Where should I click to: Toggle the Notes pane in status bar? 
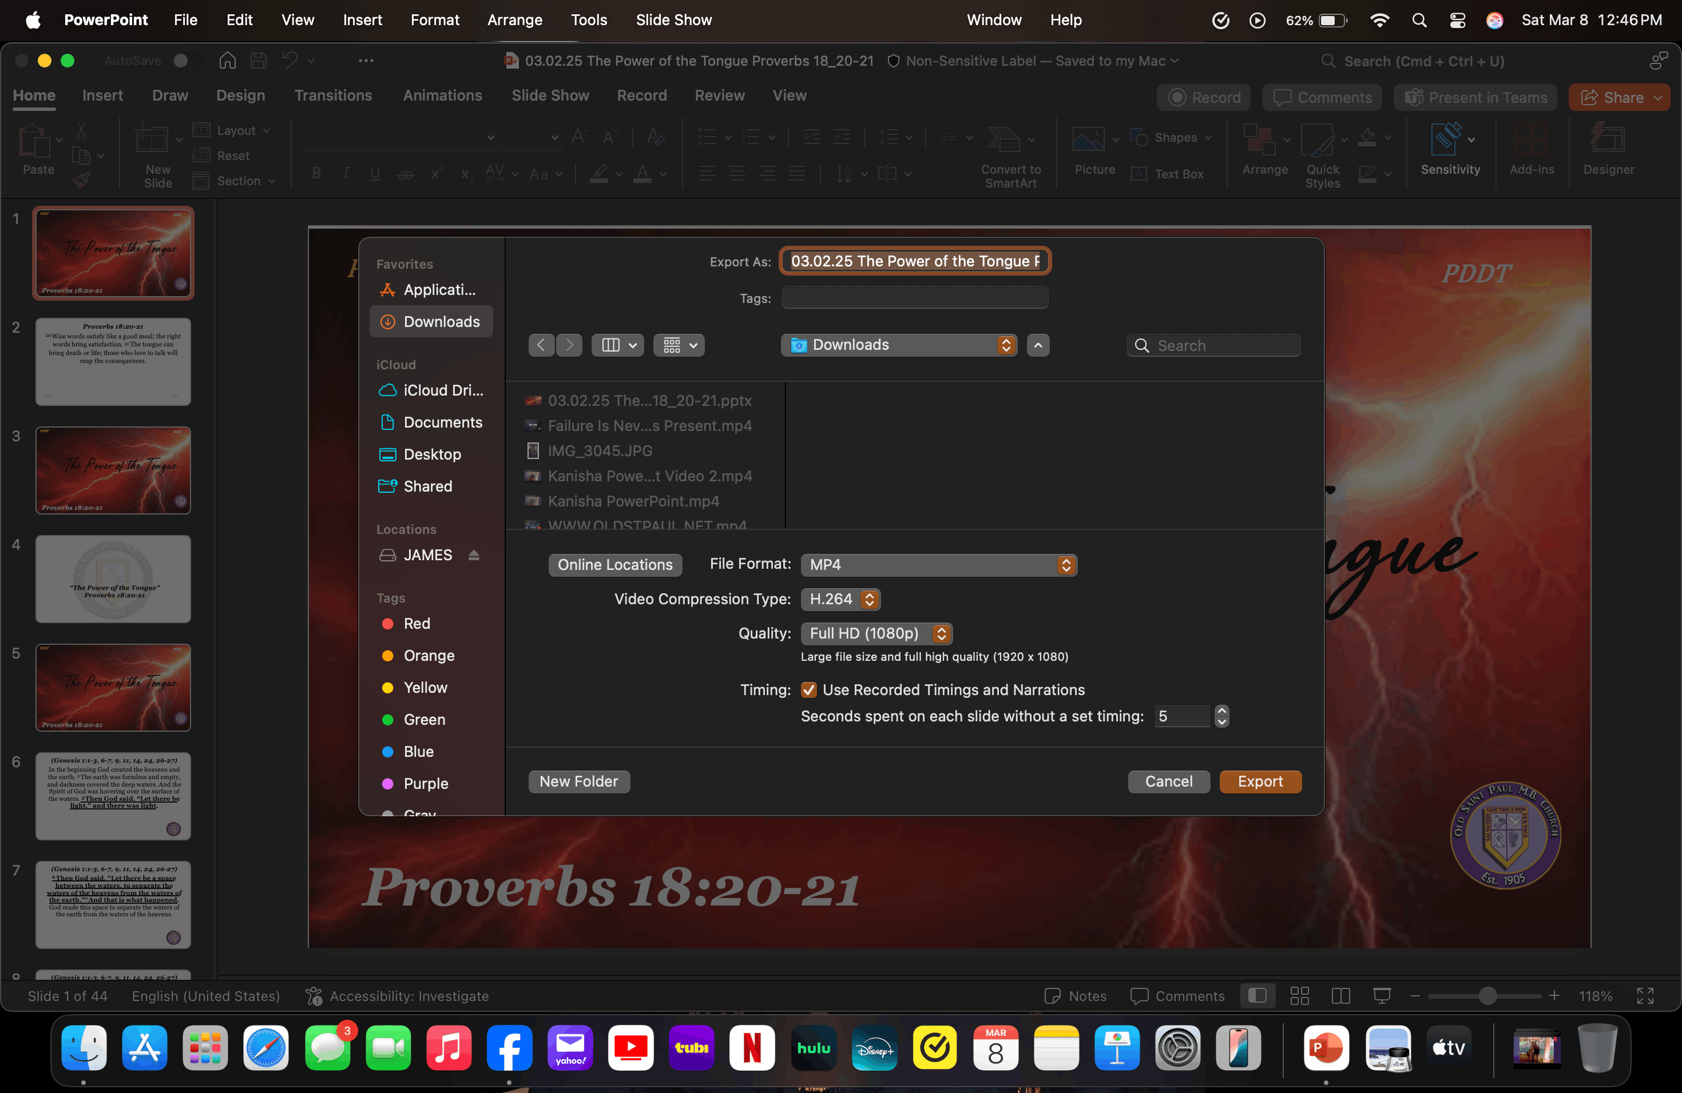1076,996
